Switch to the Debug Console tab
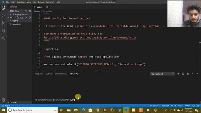 pyautogui.click(x=61, y=74)
